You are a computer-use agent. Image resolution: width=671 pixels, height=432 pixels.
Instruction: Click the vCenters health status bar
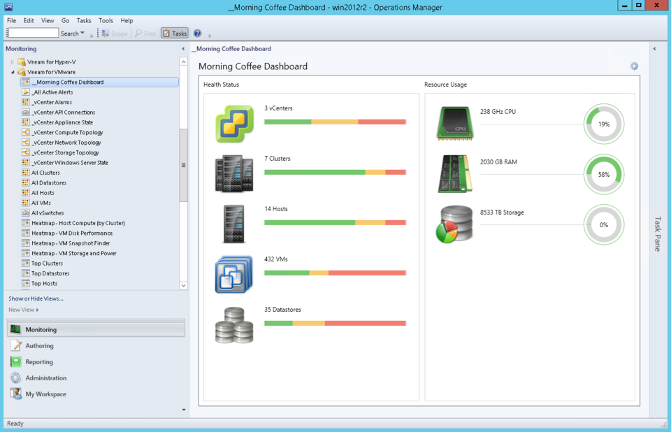point(335,122)
